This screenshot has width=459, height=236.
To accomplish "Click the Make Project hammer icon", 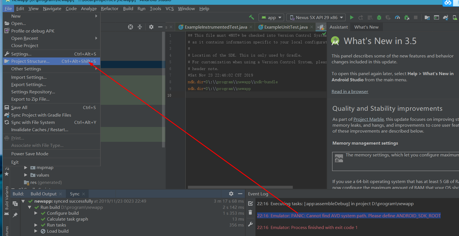I will [251, 17].
